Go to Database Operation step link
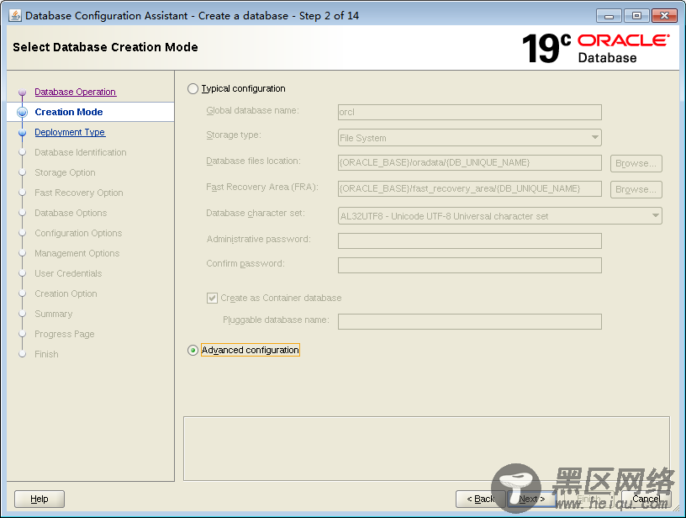Viewport: 686px width, 518px height. [x=76, y=92]
